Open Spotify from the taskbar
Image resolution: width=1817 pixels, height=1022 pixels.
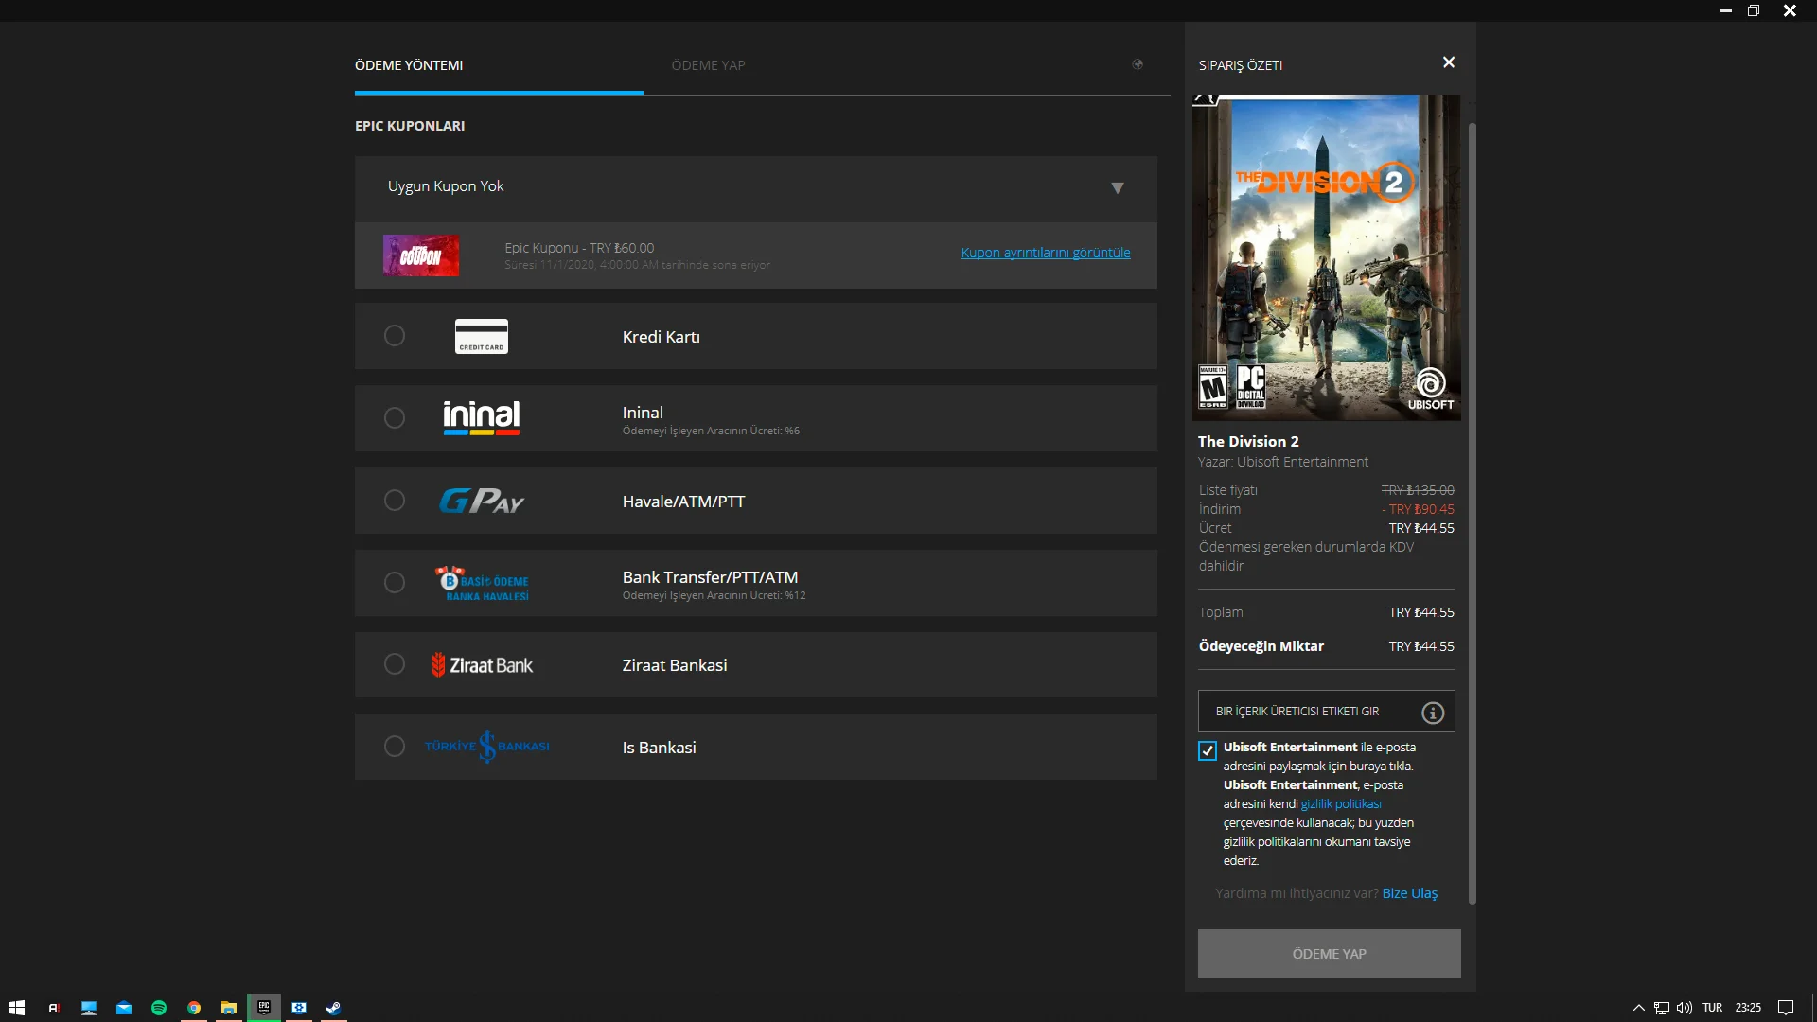(x=159, y=1008)
